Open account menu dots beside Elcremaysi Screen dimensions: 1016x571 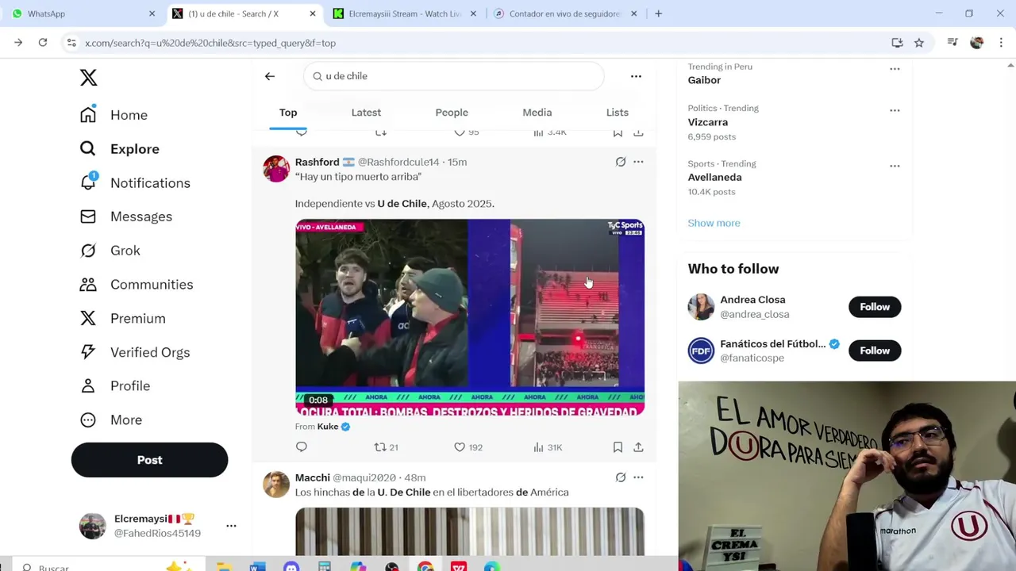(231, 526)
